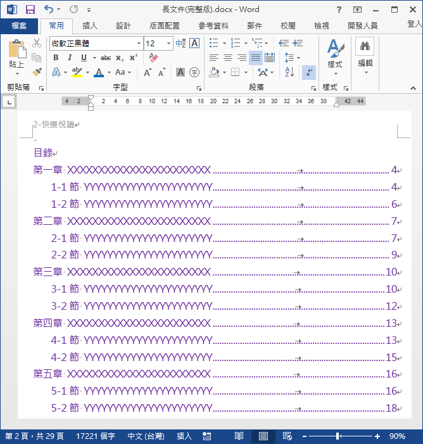Decrease paragraph indent
423x444 pixels.
(284, 43)
